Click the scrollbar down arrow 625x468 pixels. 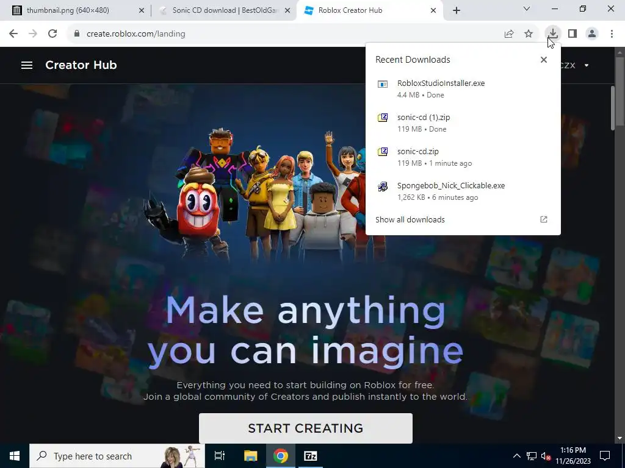click(619, 438)
